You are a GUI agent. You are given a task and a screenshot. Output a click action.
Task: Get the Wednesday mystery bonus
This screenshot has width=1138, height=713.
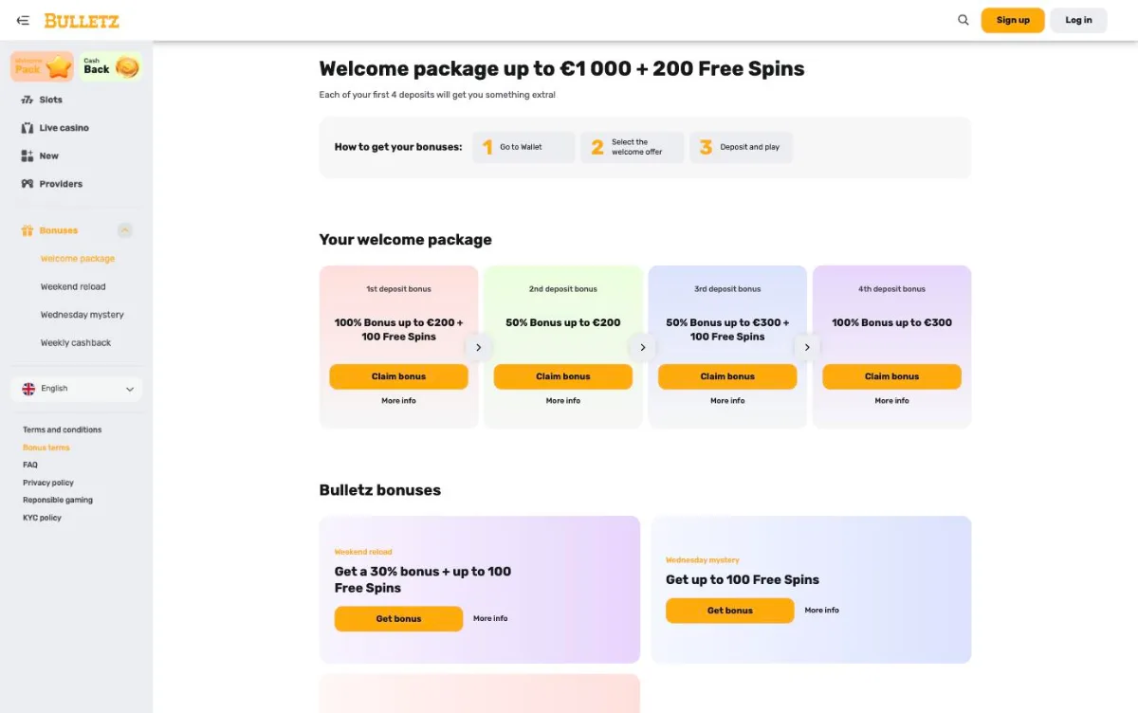730,611
